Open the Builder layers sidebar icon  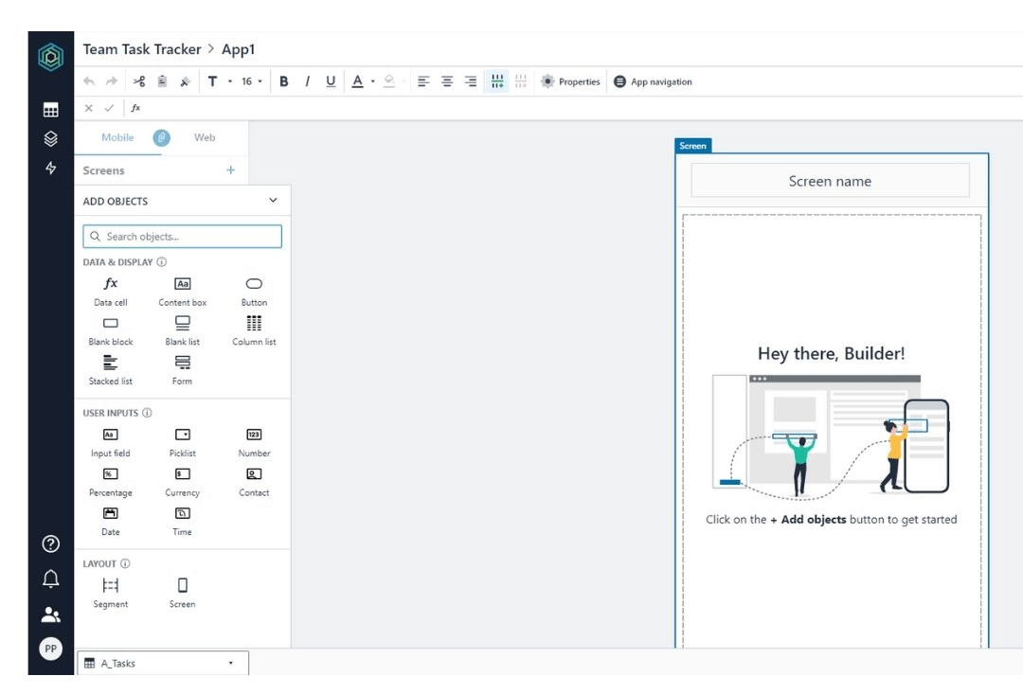point(50,138)
